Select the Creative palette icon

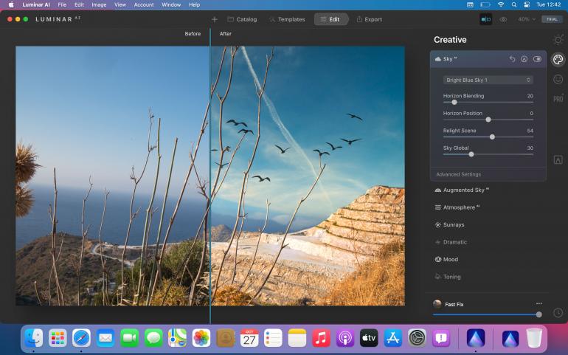(558, 60)
